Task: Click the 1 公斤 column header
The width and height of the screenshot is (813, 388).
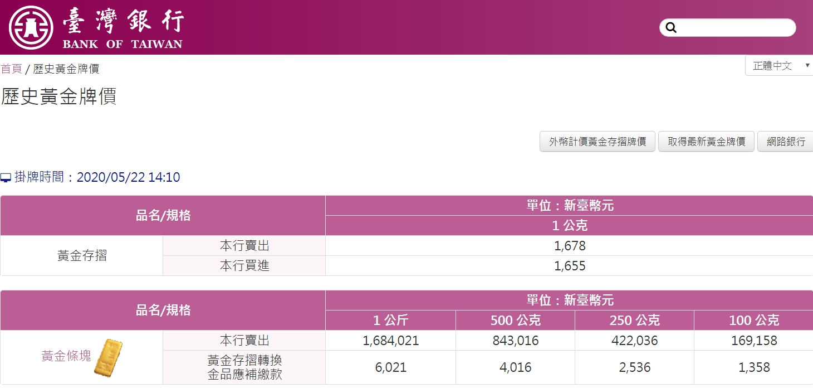Action: coord(390,321)
